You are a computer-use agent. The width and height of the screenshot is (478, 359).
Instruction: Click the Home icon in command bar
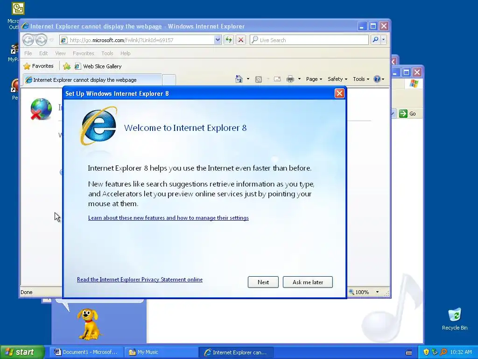[239, 79]
